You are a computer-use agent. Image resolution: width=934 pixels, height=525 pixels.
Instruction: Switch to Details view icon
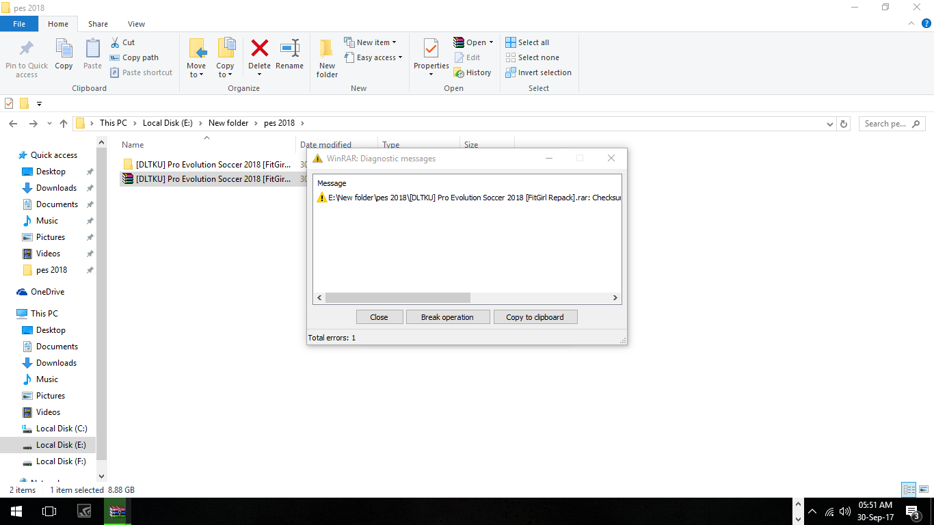909,489
